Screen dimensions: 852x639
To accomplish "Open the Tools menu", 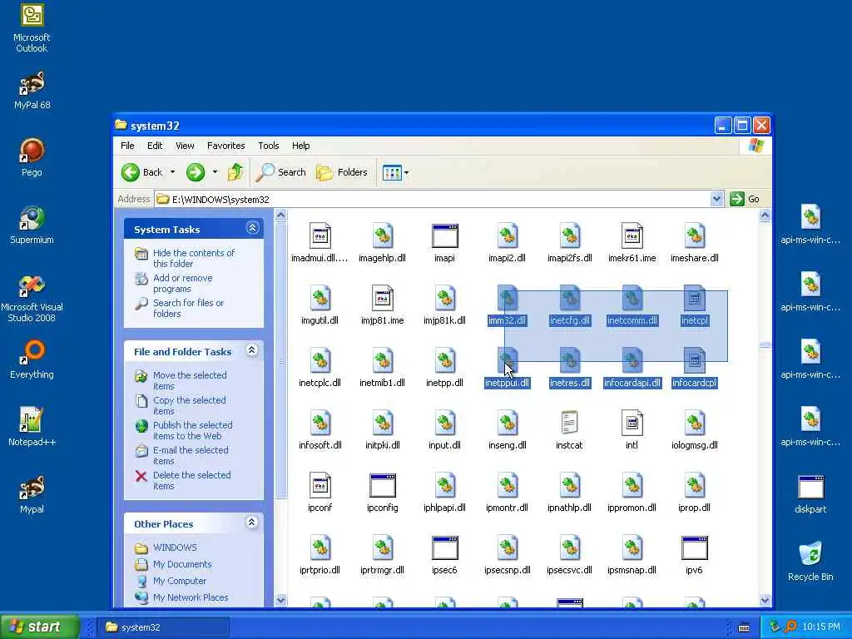I will coord(269,146).
